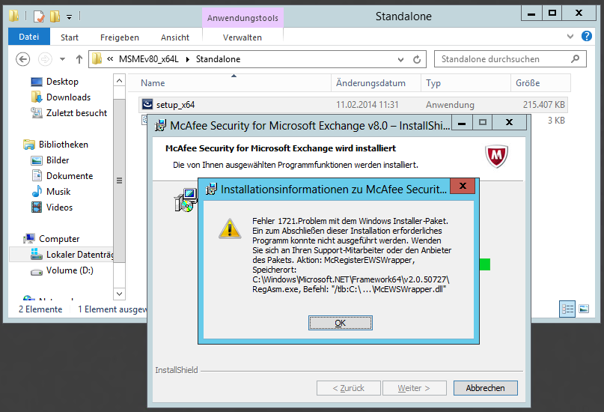The image size is (604, 412).
Task: Select Desktop in navigation pane
Action: [x=62, y=82]
